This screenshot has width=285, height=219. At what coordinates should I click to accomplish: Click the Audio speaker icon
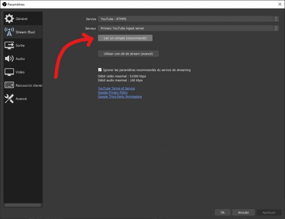click(x=9, y=59)
